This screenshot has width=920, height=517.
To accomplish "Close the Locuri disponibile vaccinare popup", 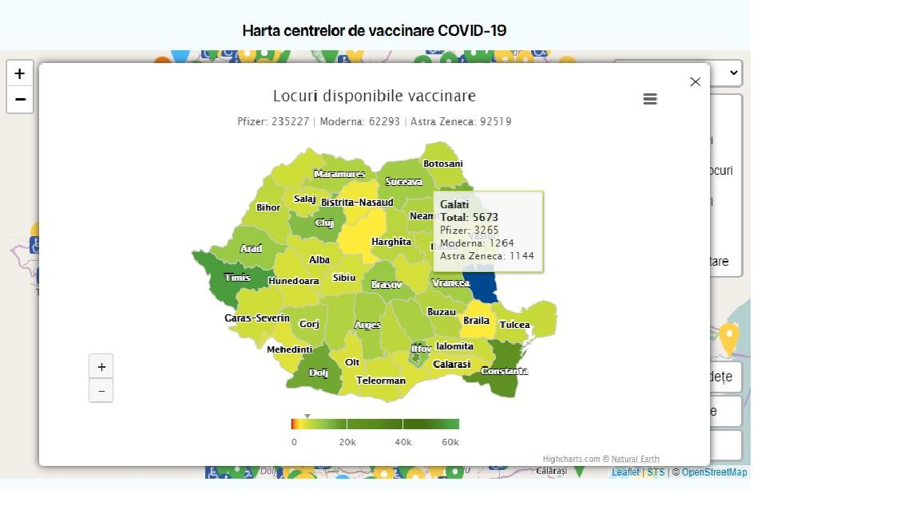I will click(695, 81).
